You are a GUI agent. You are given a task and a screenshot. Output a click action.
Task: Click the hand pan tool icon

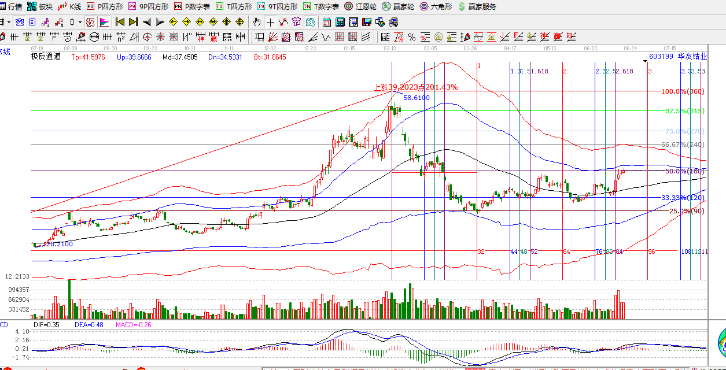point(257,23)
